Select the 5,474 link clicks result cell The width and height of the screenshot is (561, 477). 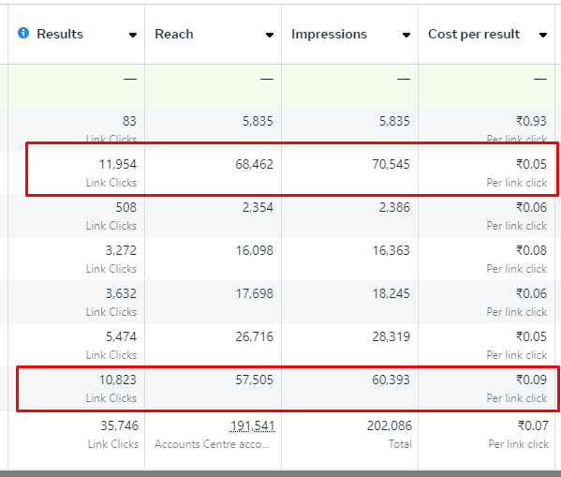[x=77, y=345]
